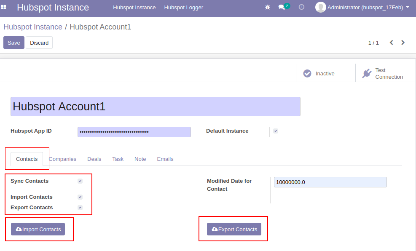Image resolution: width=416 pixels, height=251 pixels.
Task: Open the activities clock icon
Action: [x=301, y=7]
